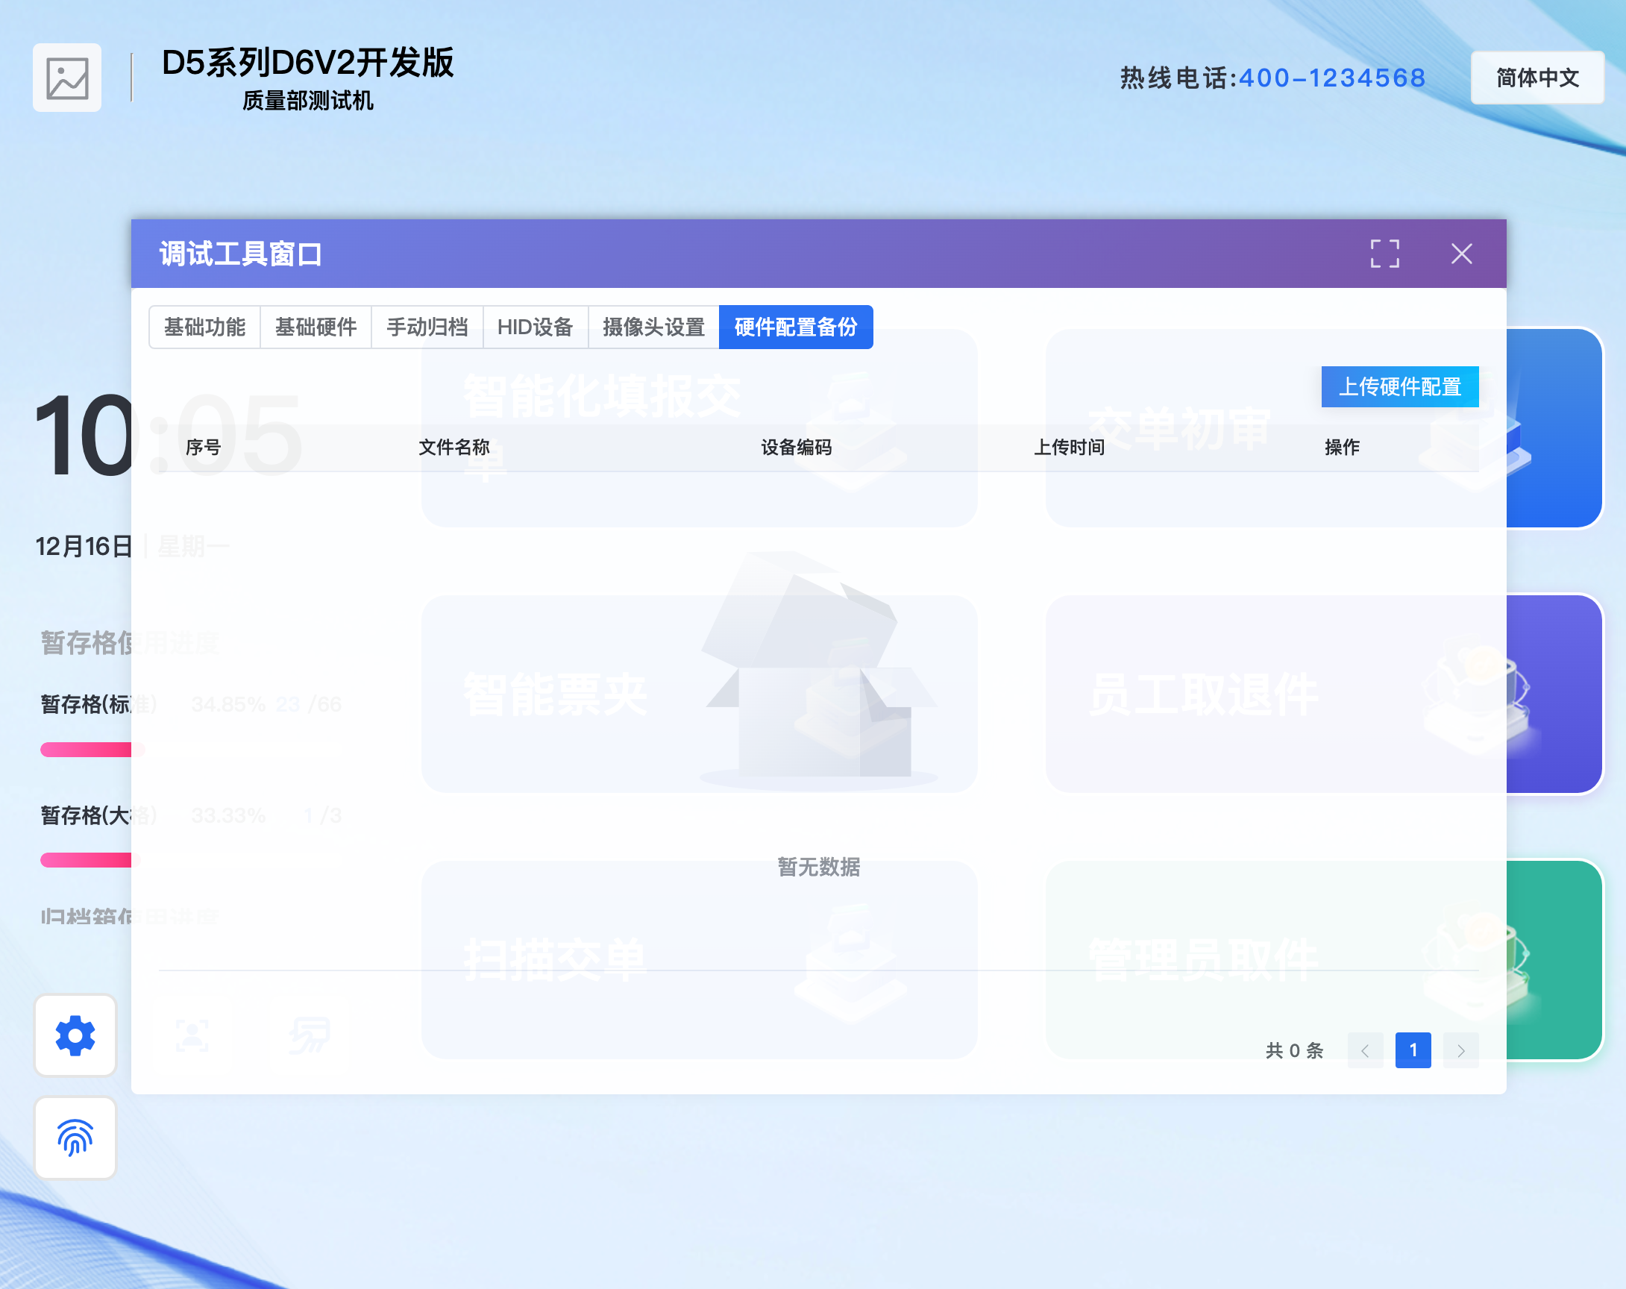This screenshot has width=1626, height=1289.
Task: Select page number 1 in pagination
Action: point(1413,1050)
